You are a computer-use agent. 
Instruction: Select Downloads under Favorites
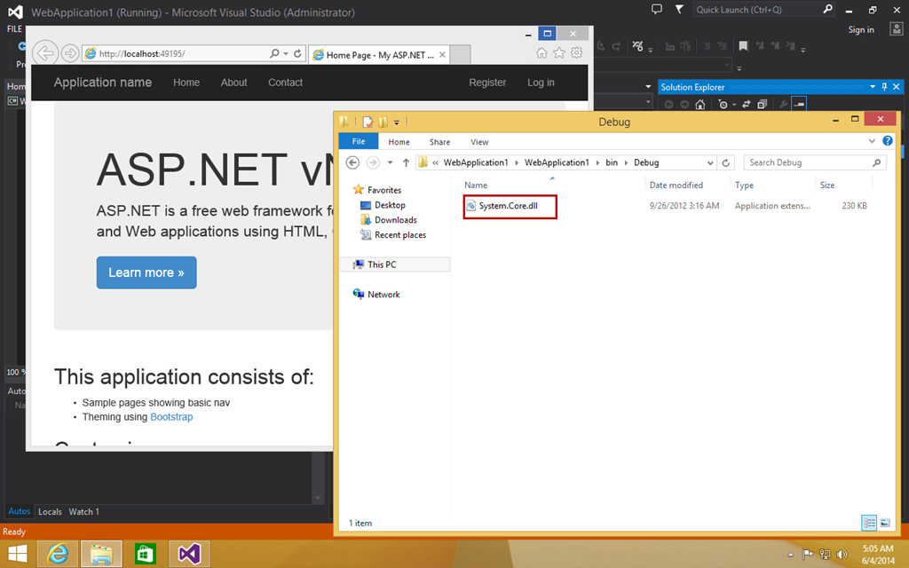[395, 220]
